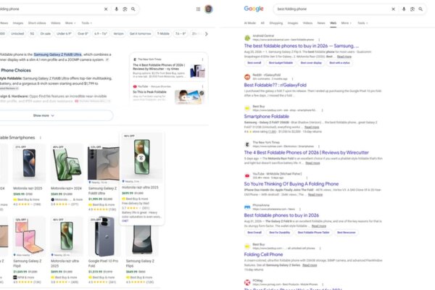435x290 pixels.
Task: Switch to the AI Mode tab in right window
Action: tap(249, 23)
